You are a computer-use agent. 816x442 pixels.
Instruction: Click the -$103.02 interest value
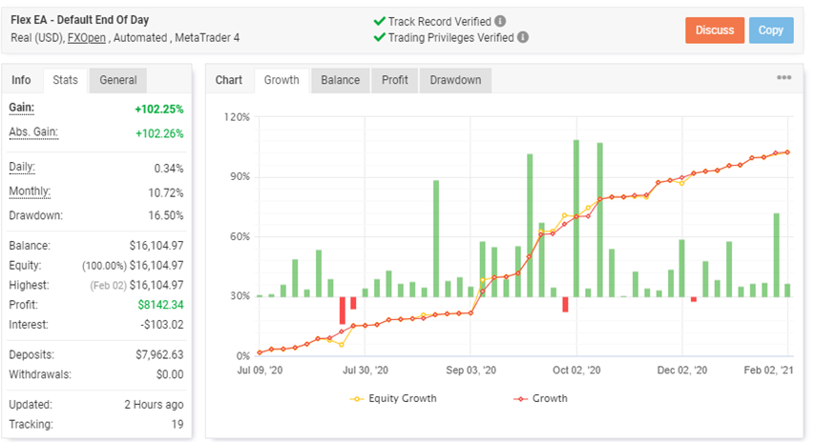pos(162,325)
